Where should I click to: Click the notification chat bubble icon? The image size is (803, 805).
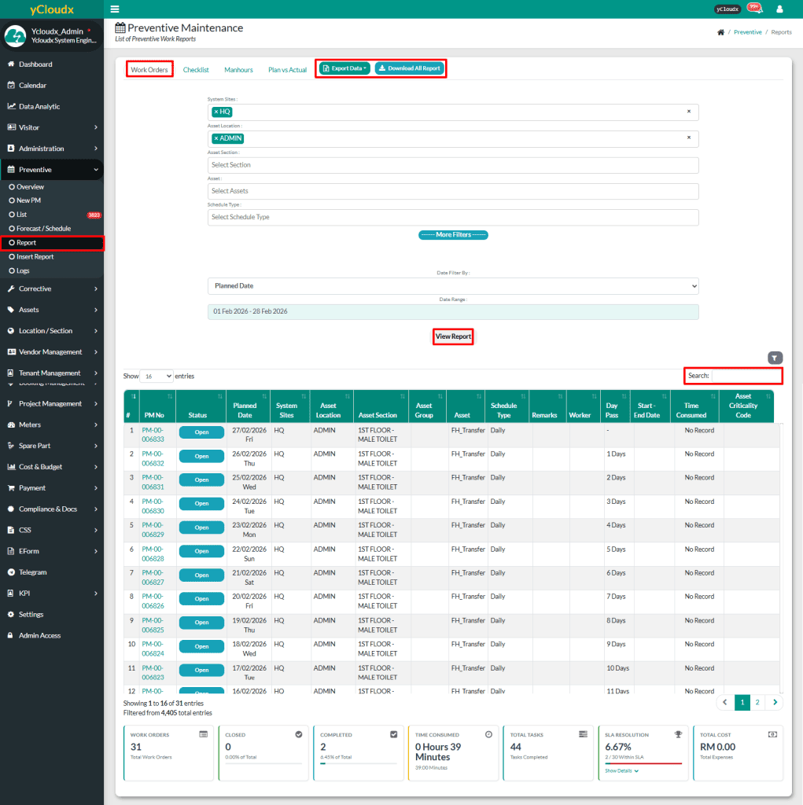[x=754, y=8]
